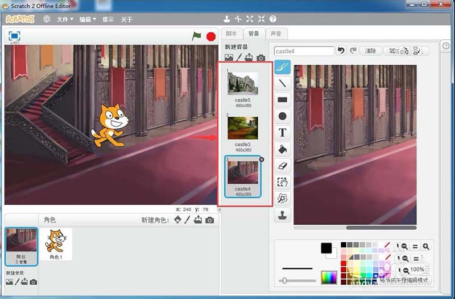Viewport: 455px width, 299px height.
Task: Select the Brush tool
Action: [282, 67]
